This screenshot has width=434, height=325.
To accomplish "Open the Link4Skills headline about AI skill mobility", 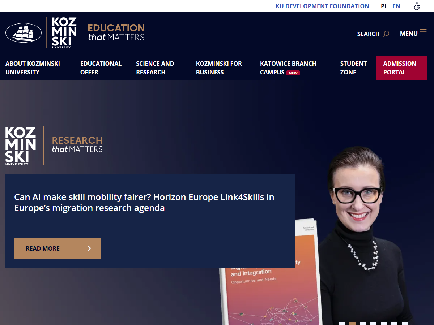I will pos(144,203).
